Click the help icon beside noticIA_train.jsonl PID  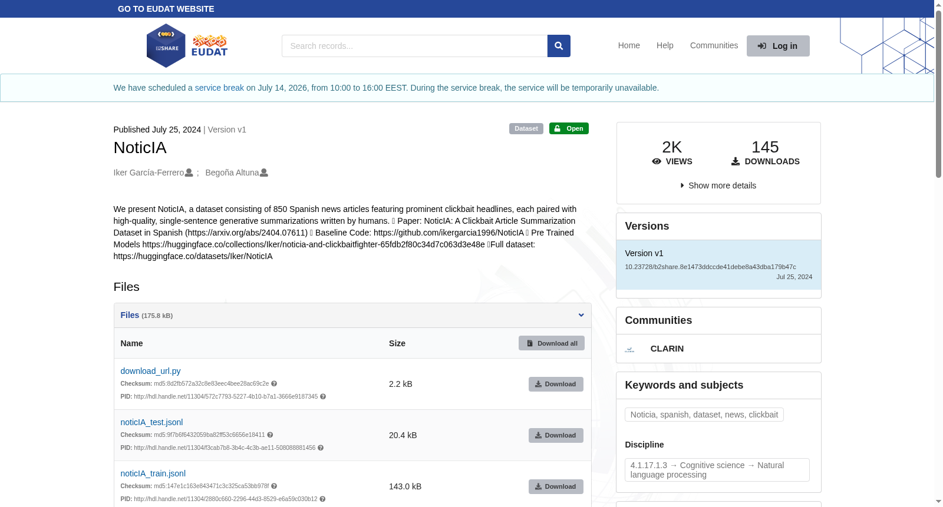click(322, 499)
